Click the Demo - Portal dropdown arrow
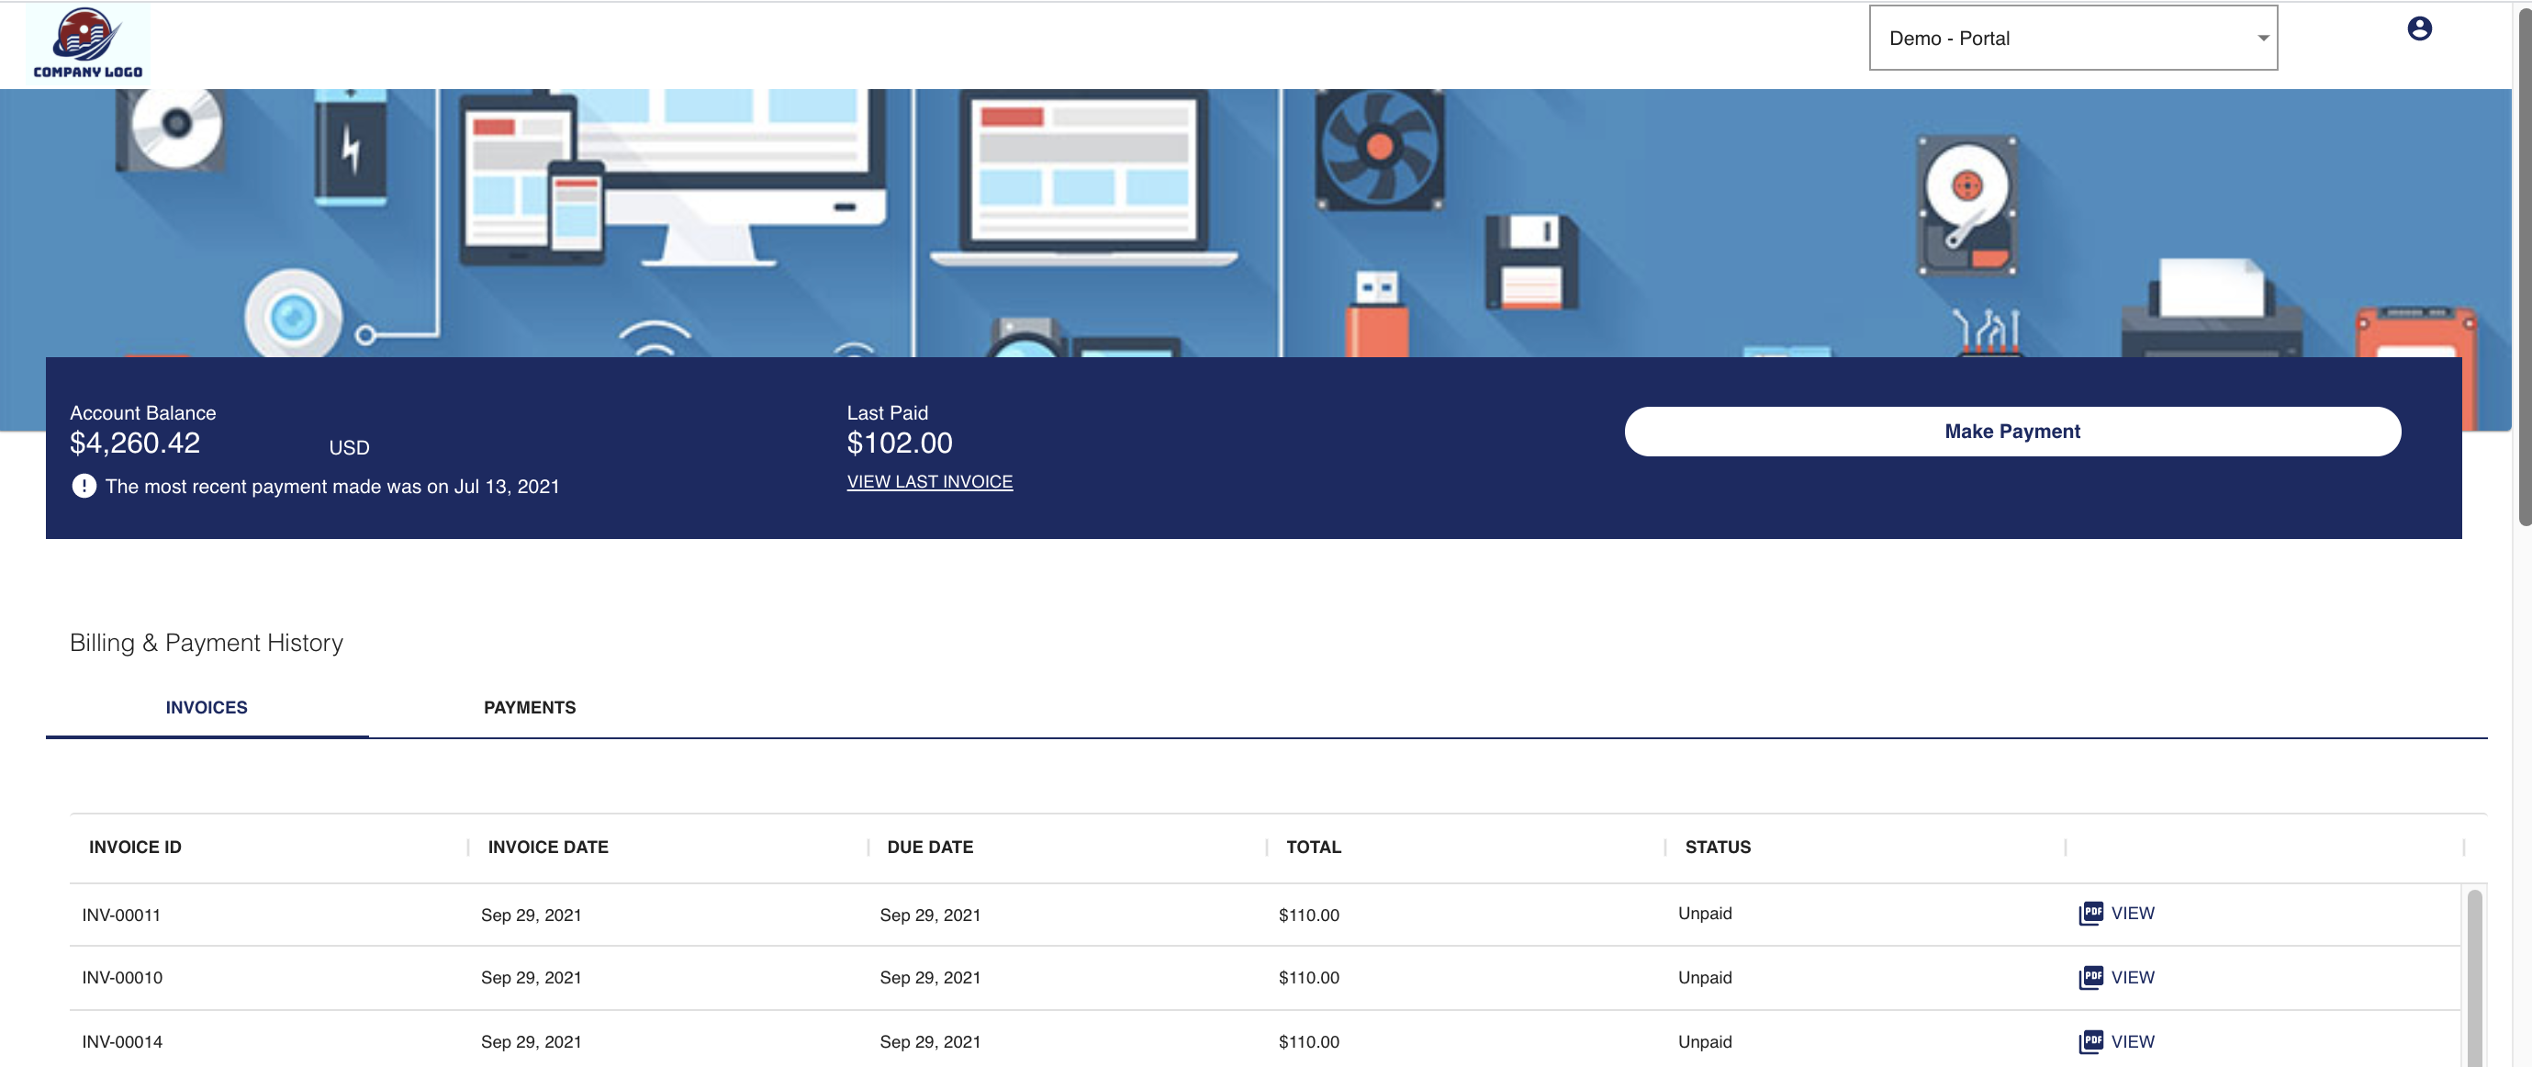 tap(2263, 39)
